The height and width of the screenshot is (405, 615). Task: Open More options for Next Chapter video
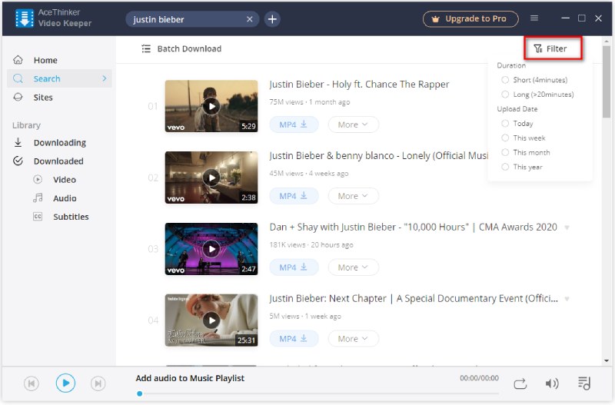tap(354, 339)
